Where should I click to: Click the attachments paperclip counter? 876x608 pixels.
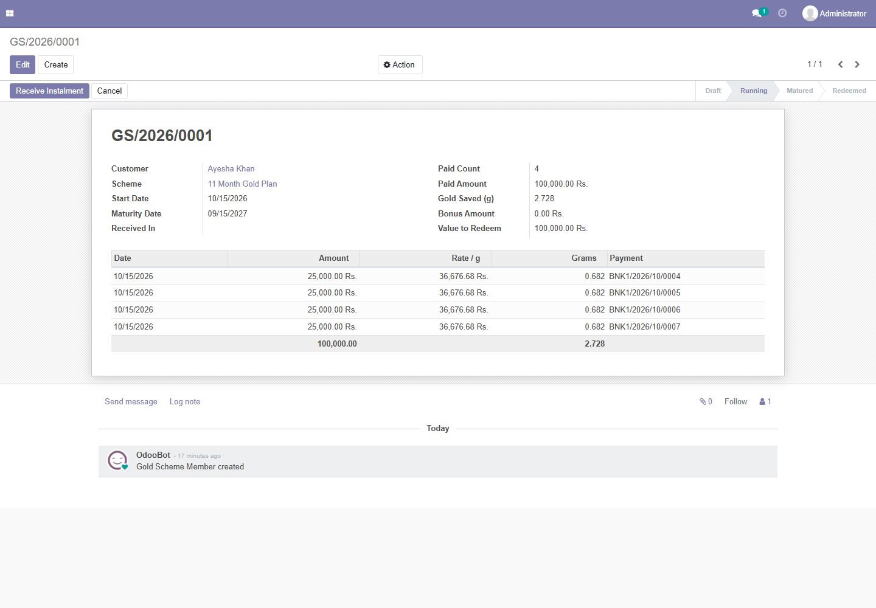click(x=706, y=402)
